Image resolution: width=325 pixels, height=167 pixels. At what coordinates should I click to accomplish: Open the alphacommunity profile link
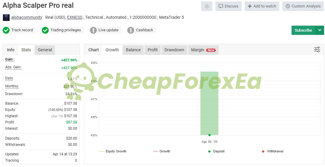pyautogui.click(x=27, y=17)
